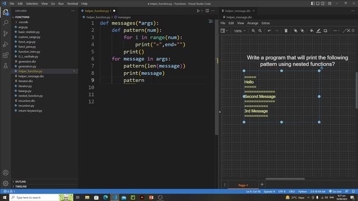The image size is (358, 201).
Task: Open run button dropdown arrow
Action: 202,11
